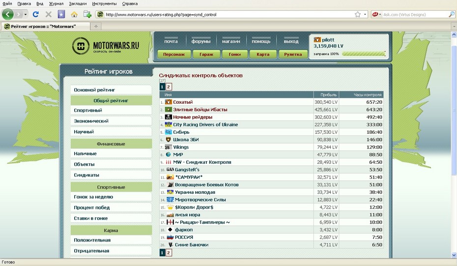
Task: Select the Рейтинг игроков Motorwars tab
Action: click(x=45, y=26)
